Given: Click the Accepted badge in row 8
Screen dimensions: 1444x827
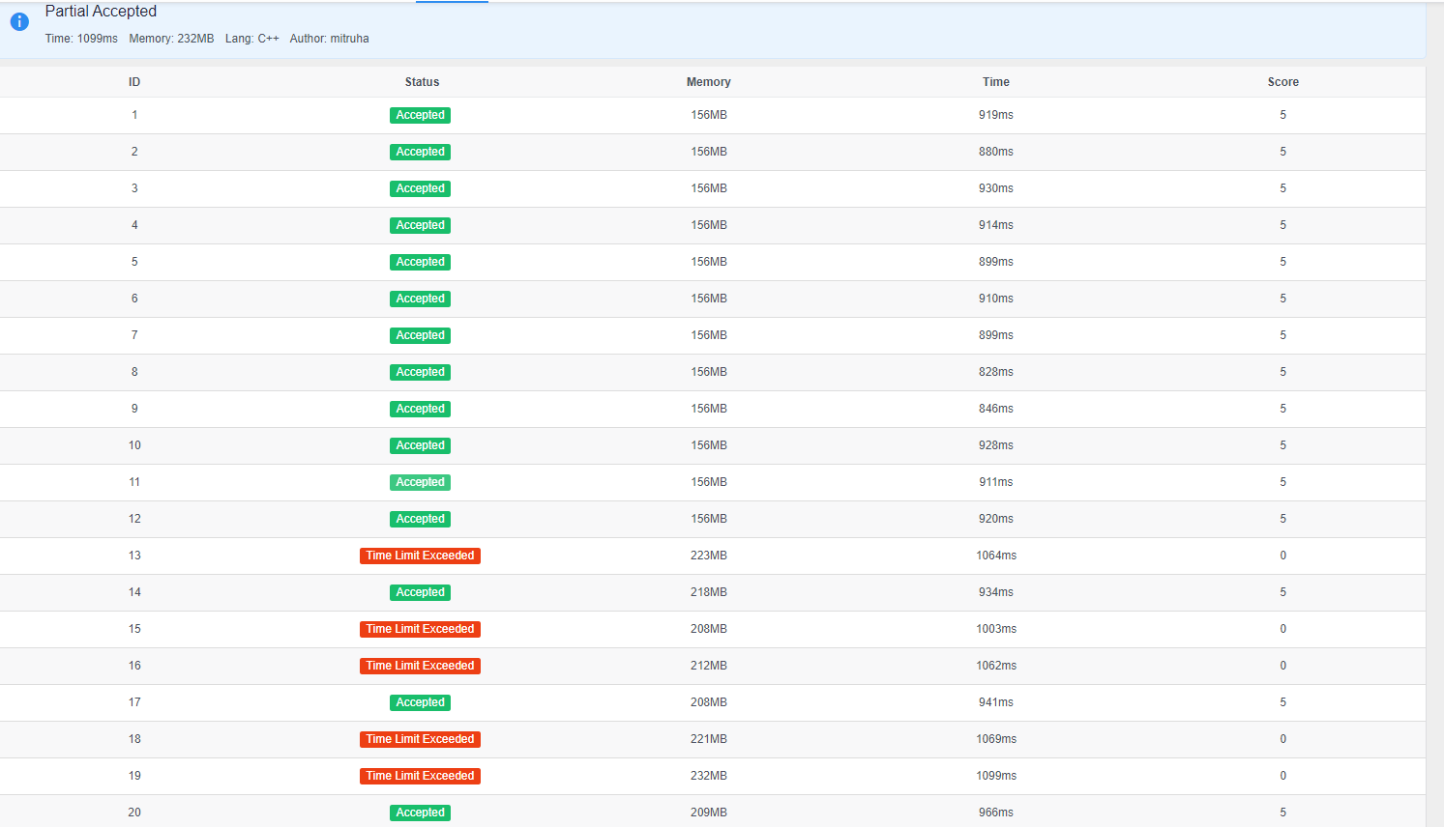Looking at the screenshot, I should pos(421,372).
